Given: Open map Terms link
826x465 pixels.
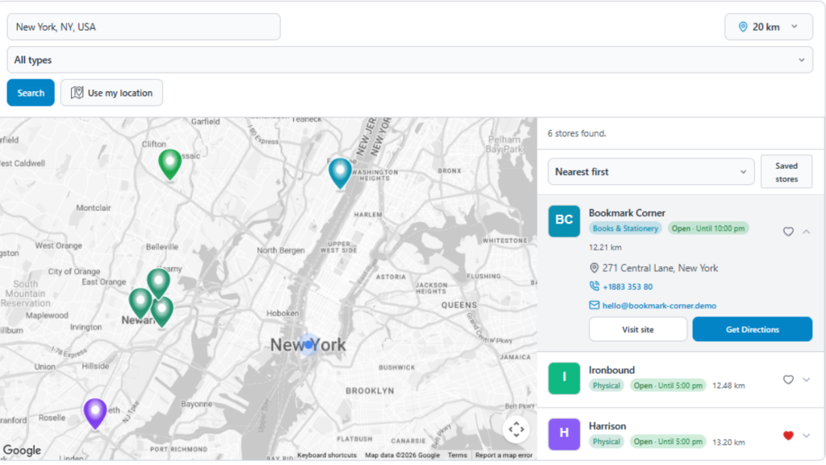Looking at the screenshot, I should tap(457, 455).
